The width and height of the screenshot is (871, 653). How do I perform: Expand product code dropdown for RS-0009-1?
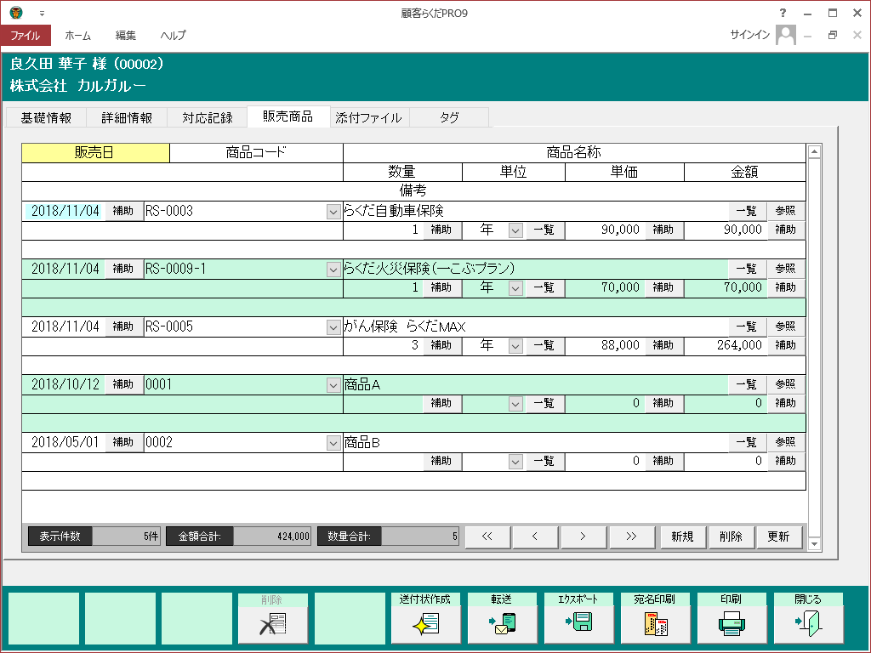pos(333,270)
